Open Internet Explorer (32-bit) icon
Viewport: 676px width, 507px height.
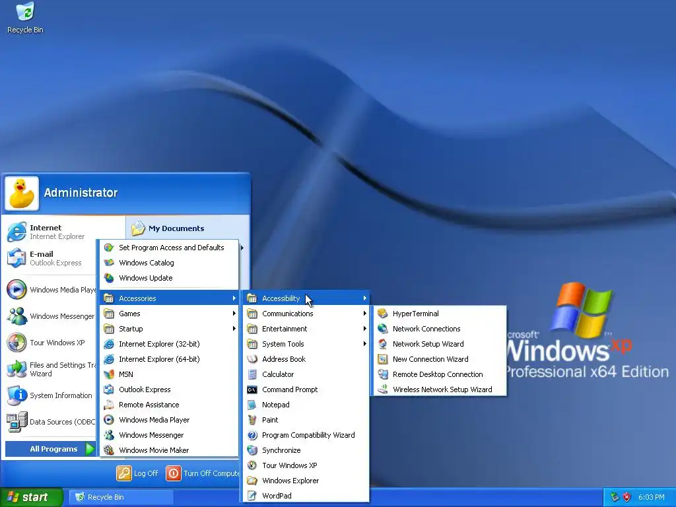click(x=109, y=343)
